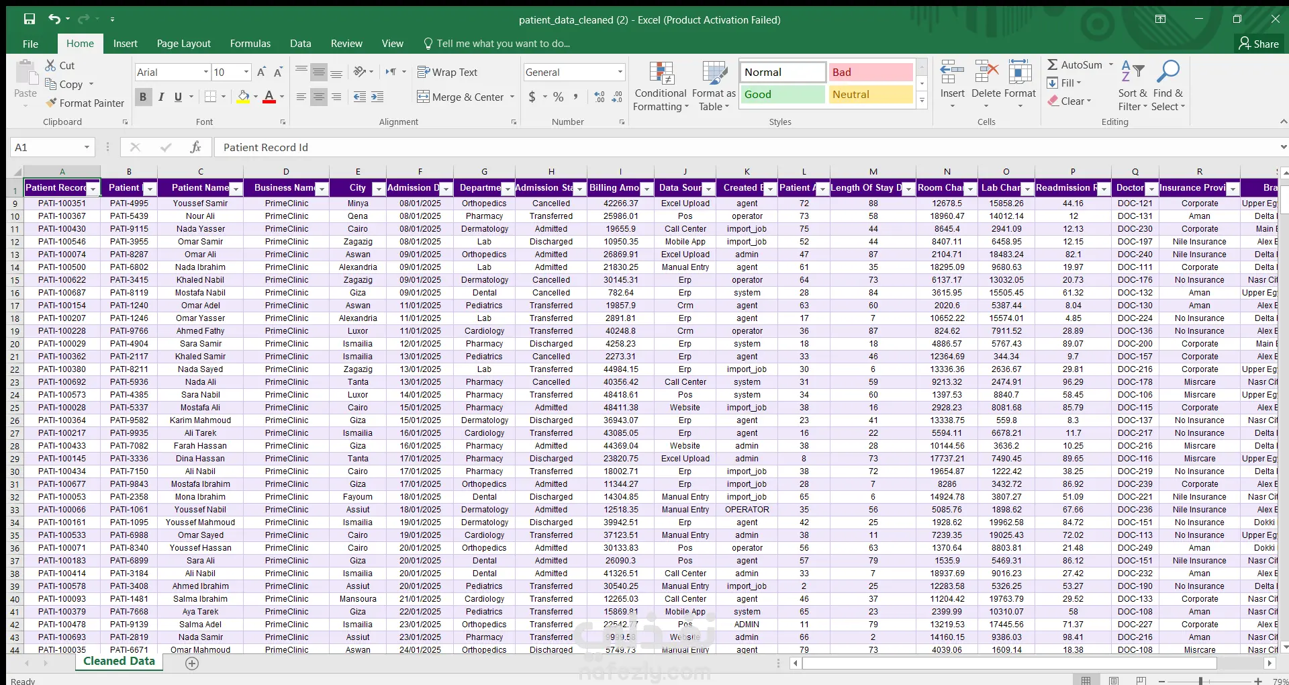Click the Share button

[x=1259, y=44]
